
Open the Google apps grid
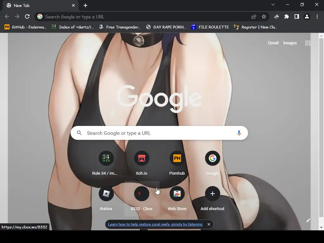[x=308, y=43]
